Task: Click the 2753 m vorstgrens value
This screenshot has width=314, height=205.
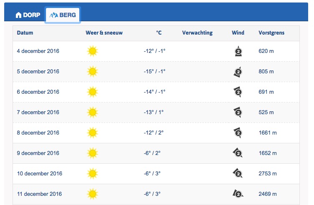Action: click(x=268, y=174)
